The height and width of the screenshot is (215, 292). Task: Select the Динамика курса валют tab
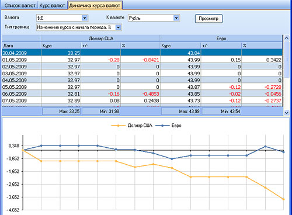pyautogui.click(x=95, y=5)
